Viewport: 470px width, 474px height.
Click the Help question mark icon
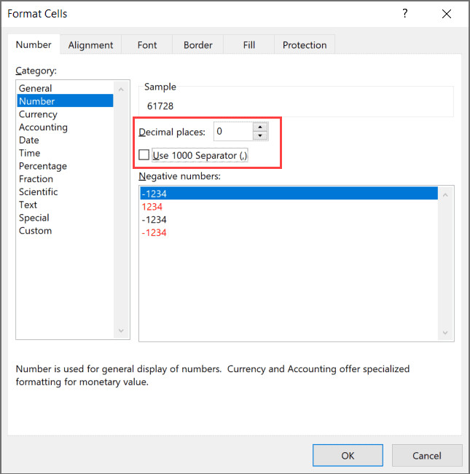405,14
